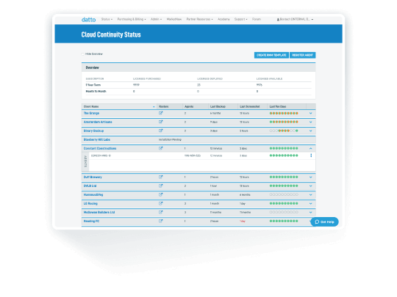The height and width of the screenshot is (297, 397).
Task: Toggle the Hide Overview checkbox
Action: click(x=83, y=54)
